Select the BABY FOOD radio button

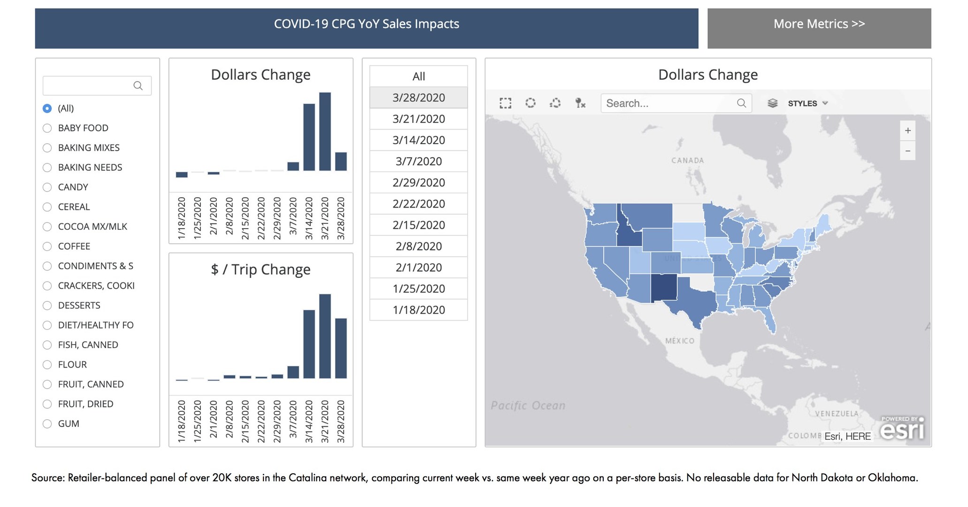47,128
